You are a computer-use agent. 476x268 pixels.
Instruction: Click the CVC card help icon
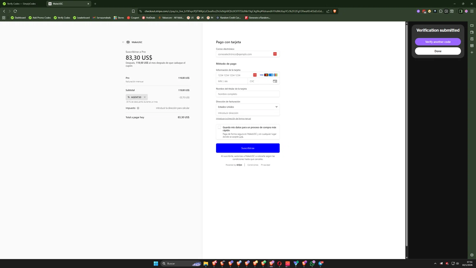(275, 81)
